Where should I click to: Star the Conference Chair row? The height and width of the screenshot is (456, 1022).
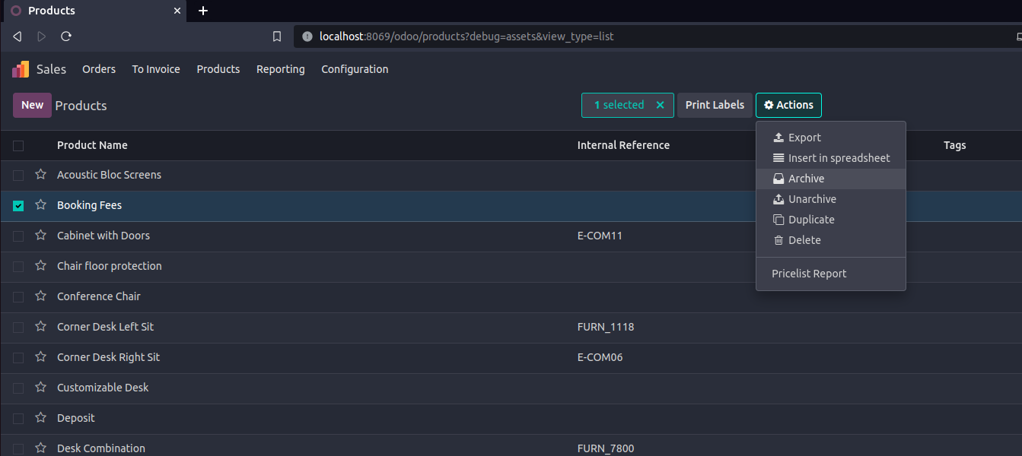click(41, 296)
